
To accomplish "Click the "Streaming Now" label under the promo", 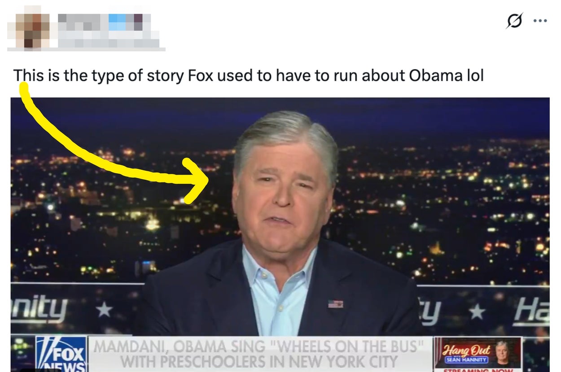I will click(x=478, y=370).
